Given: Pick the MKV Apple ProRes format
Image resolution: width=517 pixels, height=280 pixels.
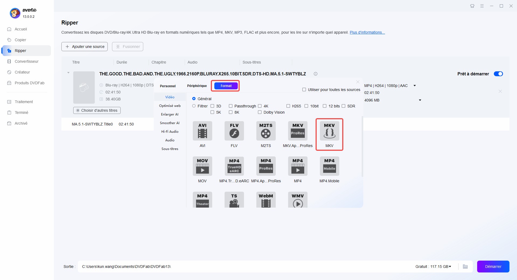Looking at the screenshot, I should tap(298, 131).
